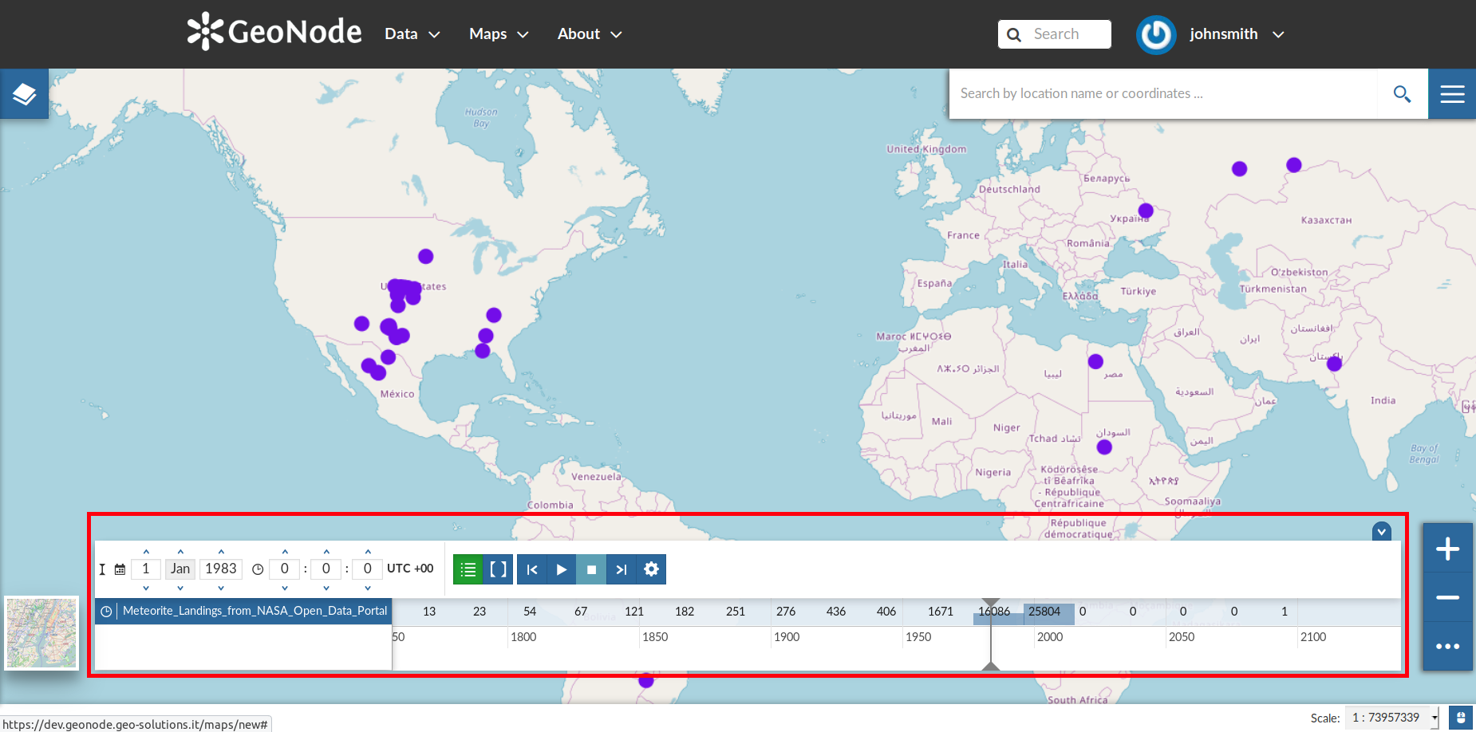The width and height of the screenshot is (1476, 732).
Task: Click the search magnifier in top bar
Action: pos(1014,34)
